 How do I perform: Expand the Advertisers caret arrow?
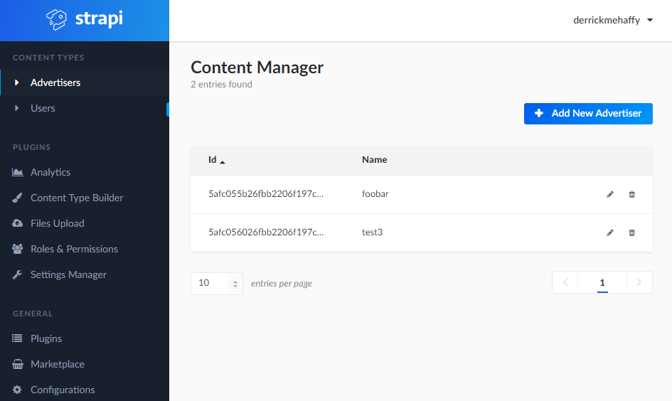(17, 82)
